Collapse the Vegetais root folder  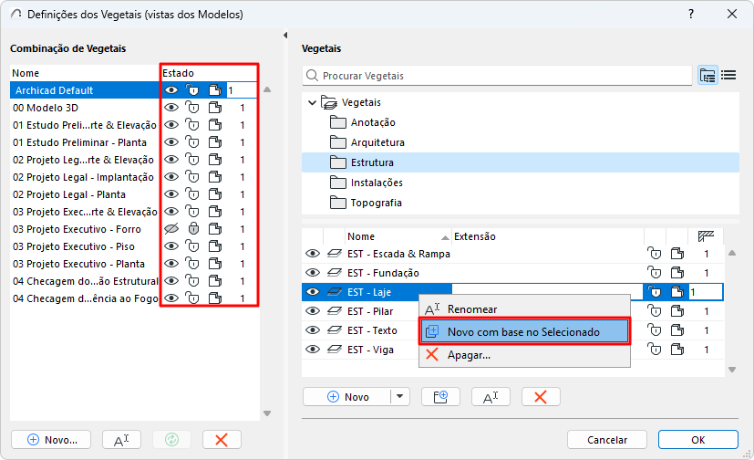[313, 102]
